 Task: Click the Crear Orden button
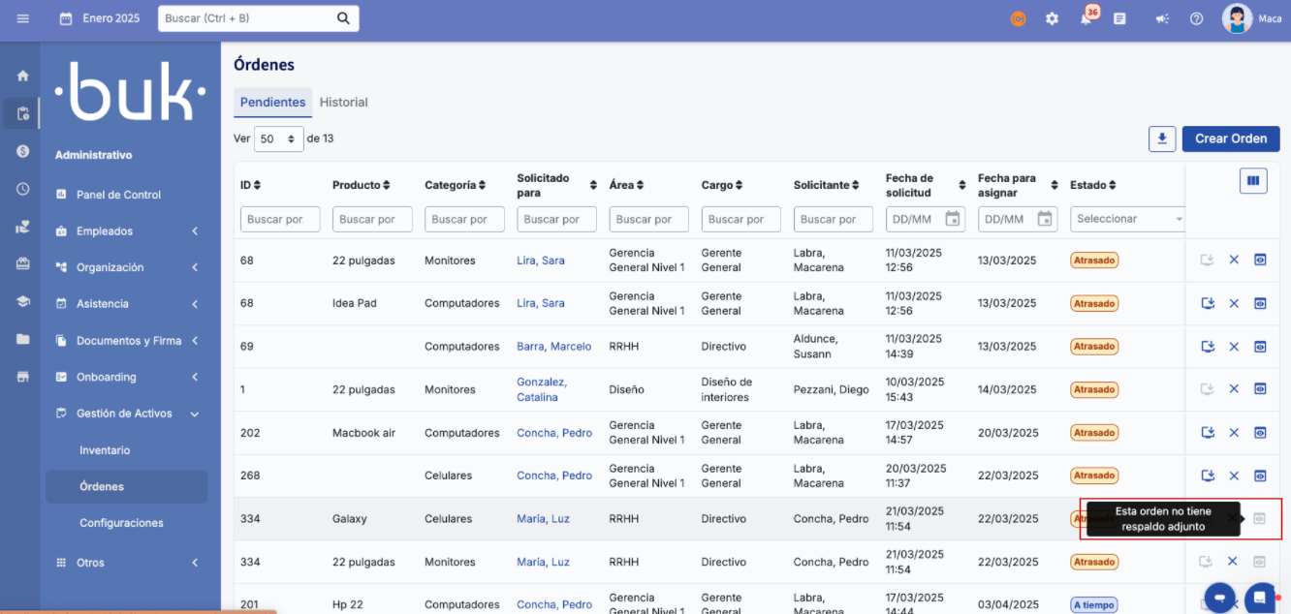[1230, 138]
